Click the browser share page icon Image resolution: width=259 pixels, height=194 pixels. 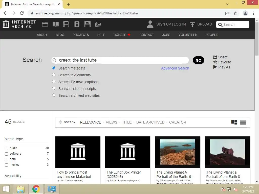pos(227,13)
